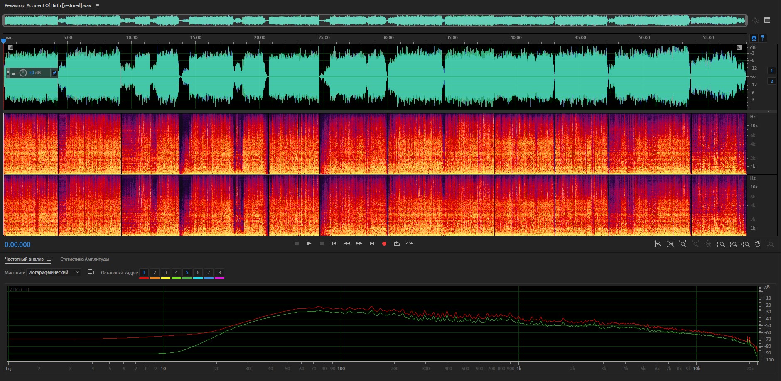Open the editor panel menu icon

(97, 5)
